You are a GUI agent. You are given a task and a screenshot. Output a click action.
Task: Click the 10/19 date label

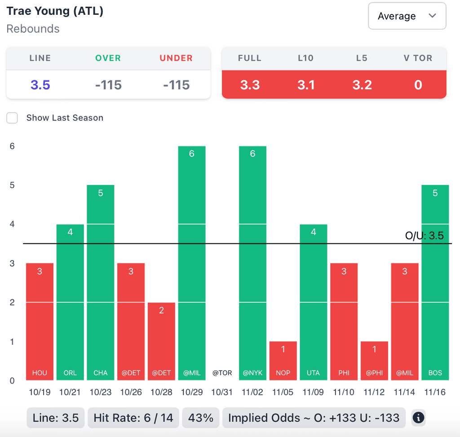[x=40, y=392]
